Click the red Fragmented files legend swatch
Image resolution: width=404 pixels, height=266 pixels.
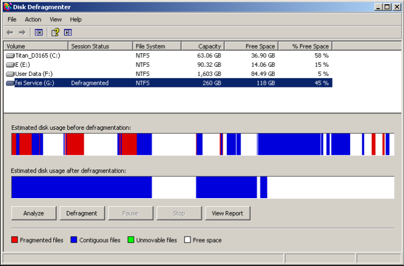click(x=15, y=240)
